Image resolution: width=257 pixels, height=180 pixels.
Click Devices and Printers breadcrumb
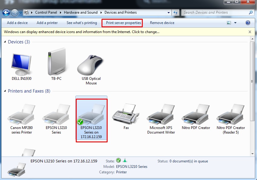point(121,12)
